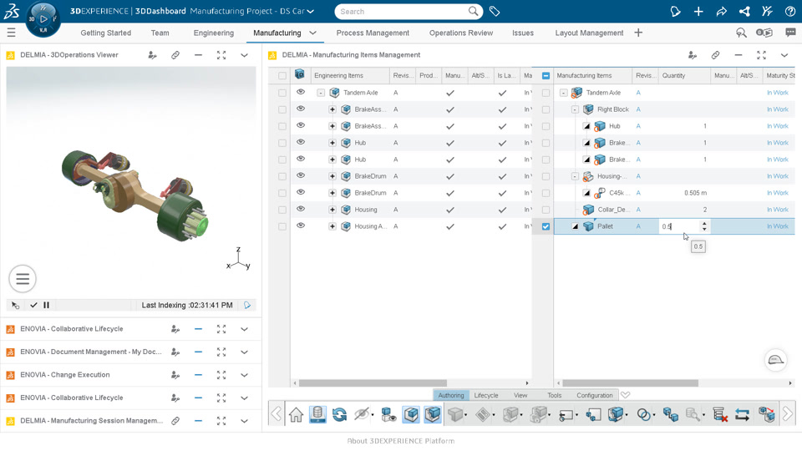Click revision A link of Hub manufacturing item

point(638,126)
